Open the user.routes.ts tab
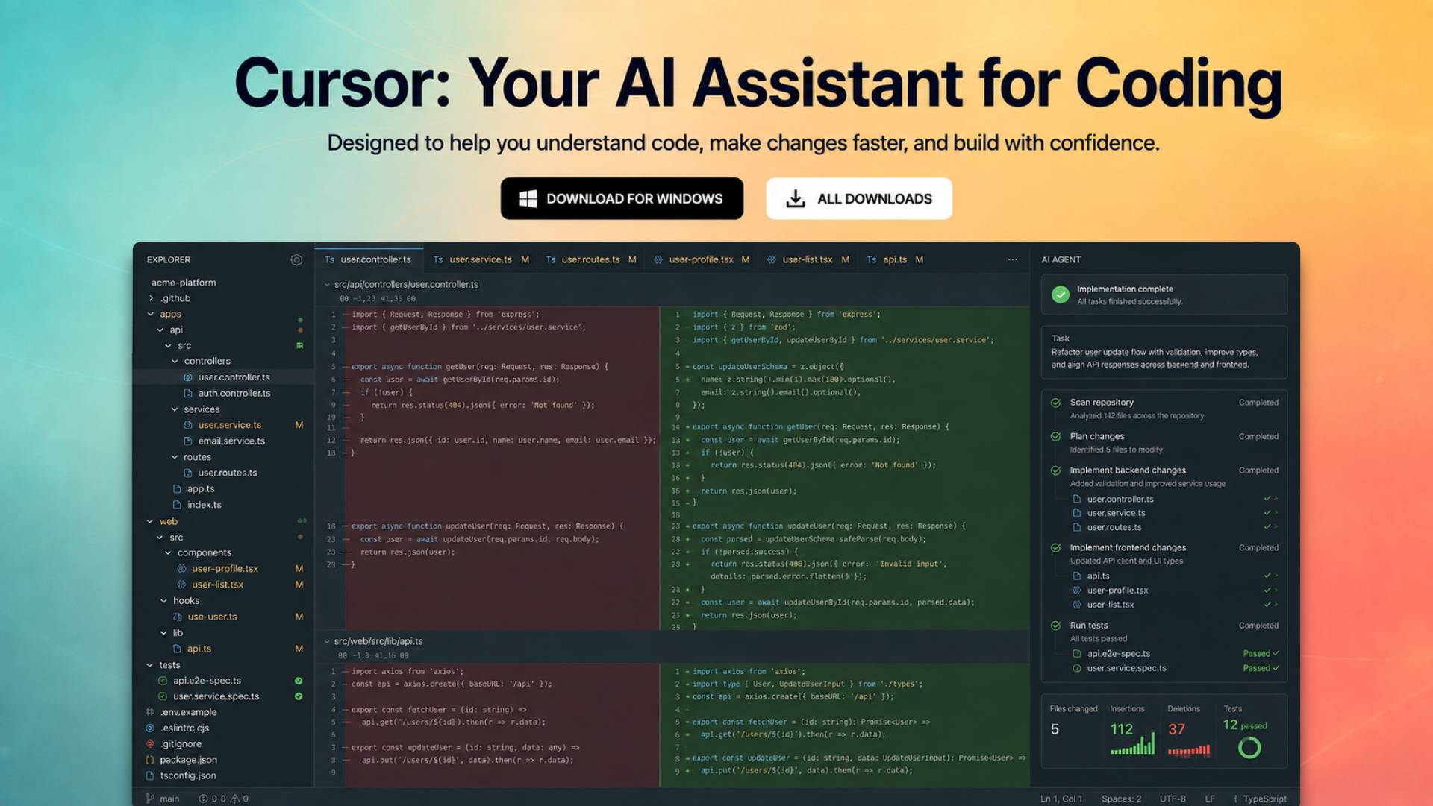Image resolution: width=1433 pixels, height=806 pixels. 590,259
